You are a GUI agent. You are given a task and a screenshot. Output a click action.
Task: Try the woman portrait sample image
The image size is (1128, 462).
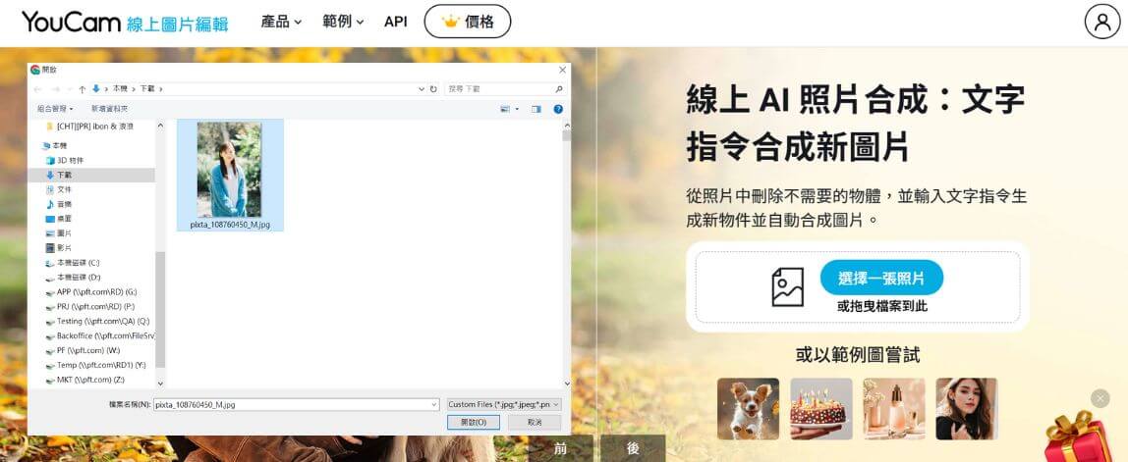967,409
